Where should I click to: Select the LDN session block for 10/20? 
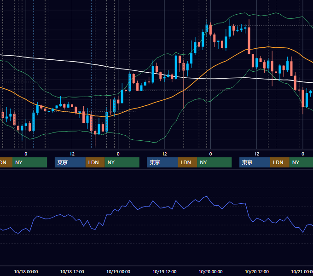(x=280, y=162)
